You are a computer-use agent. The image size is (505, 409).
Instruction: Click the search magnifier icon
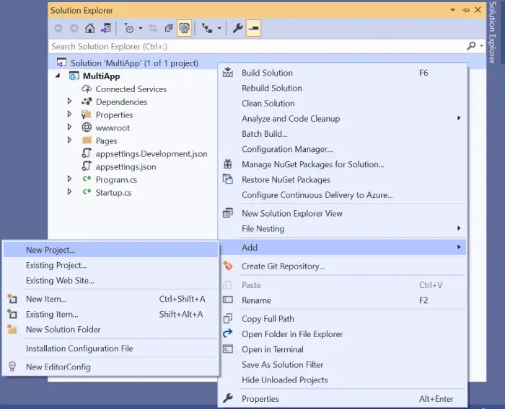[471, 46]
